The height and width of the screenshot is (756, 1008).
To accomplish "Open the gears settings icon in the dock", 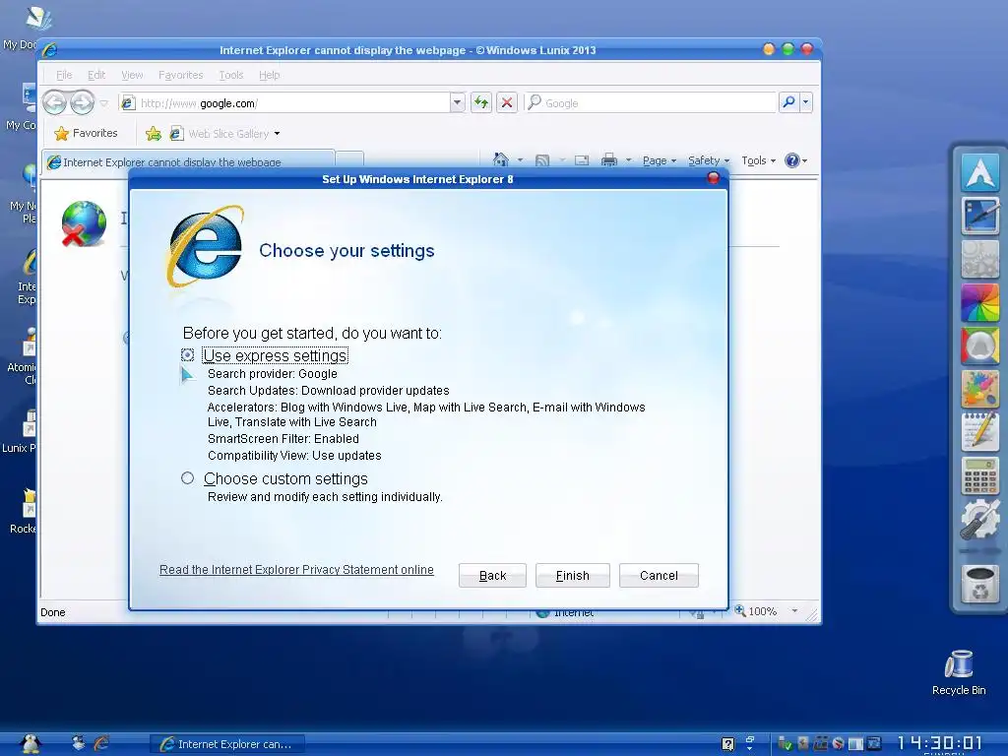I will pos(980,259).
